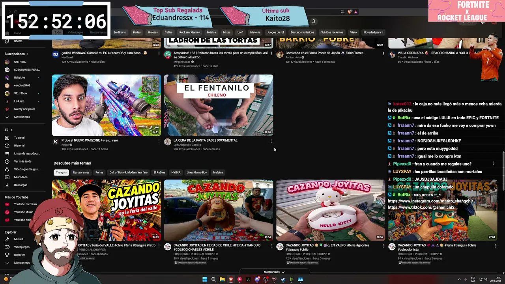This screenshot has height=284, width=505.
Task: Play the NUEVO WARZONE 4 video thumbnail
Action: click(107, 105)
